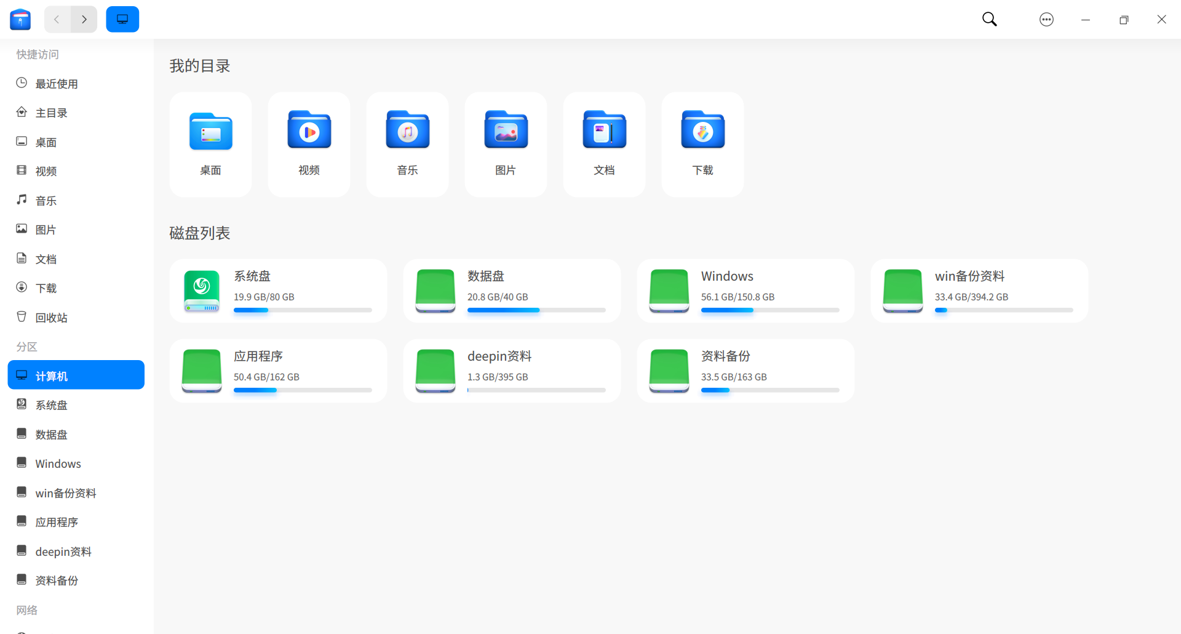Click the back navigation arrow
Image resolution: width=1181 pixels, height=634 pixels.
tap(57, 19)
